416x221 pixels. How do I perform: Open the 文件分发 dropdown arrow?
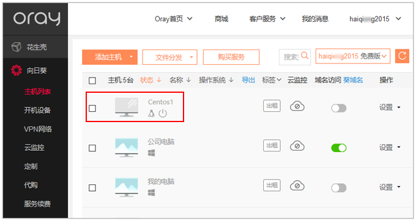pyautogui.click(x=191, y=57)
